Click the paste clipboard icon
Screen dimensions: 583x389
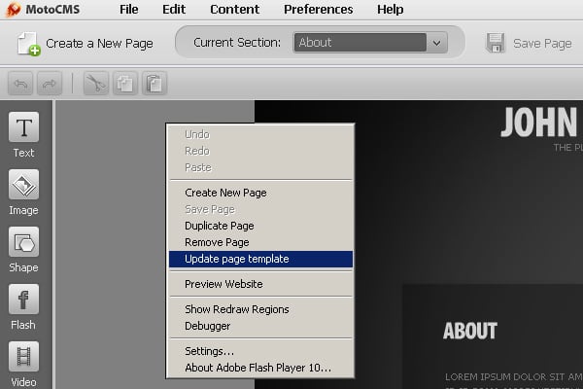154,84
